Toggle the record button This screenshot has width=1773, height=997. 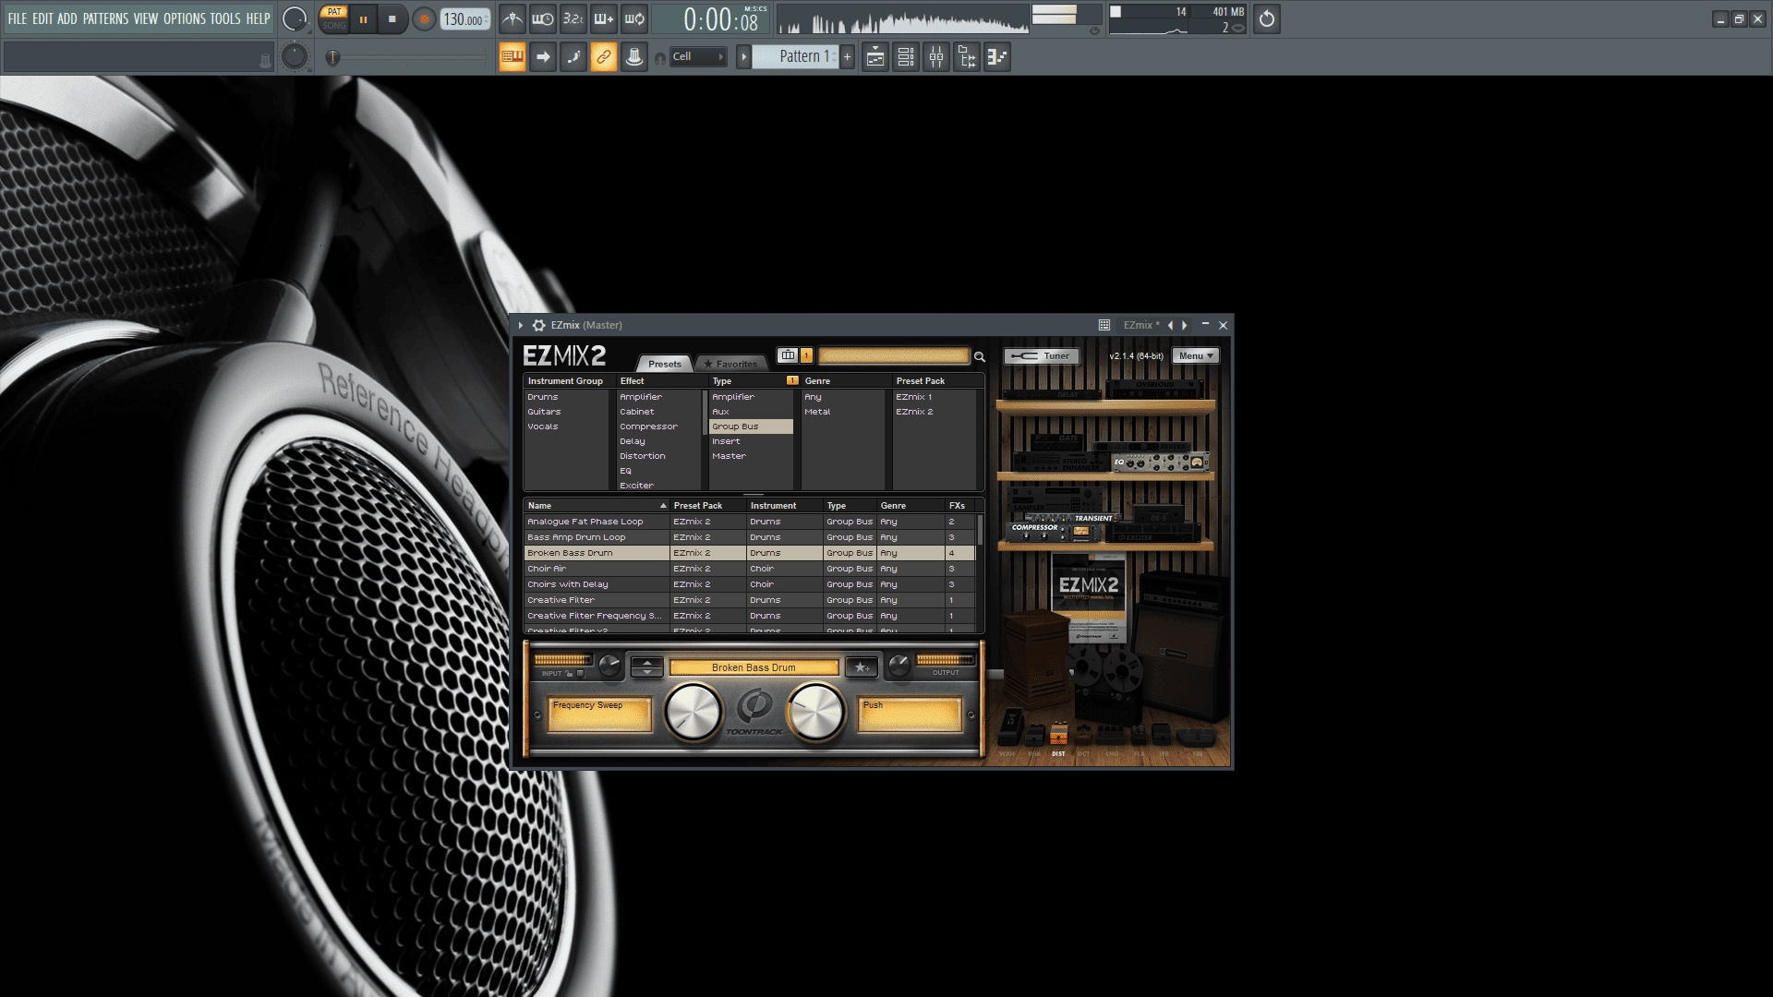point(424,19)
